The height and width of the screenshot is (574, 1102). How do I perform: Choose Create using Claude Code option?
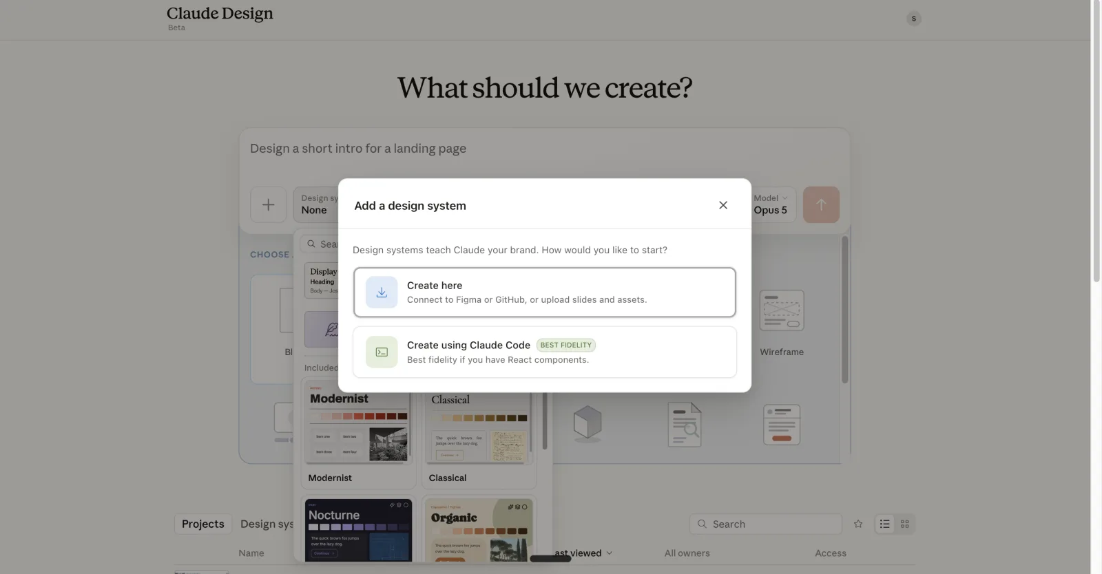545,352
